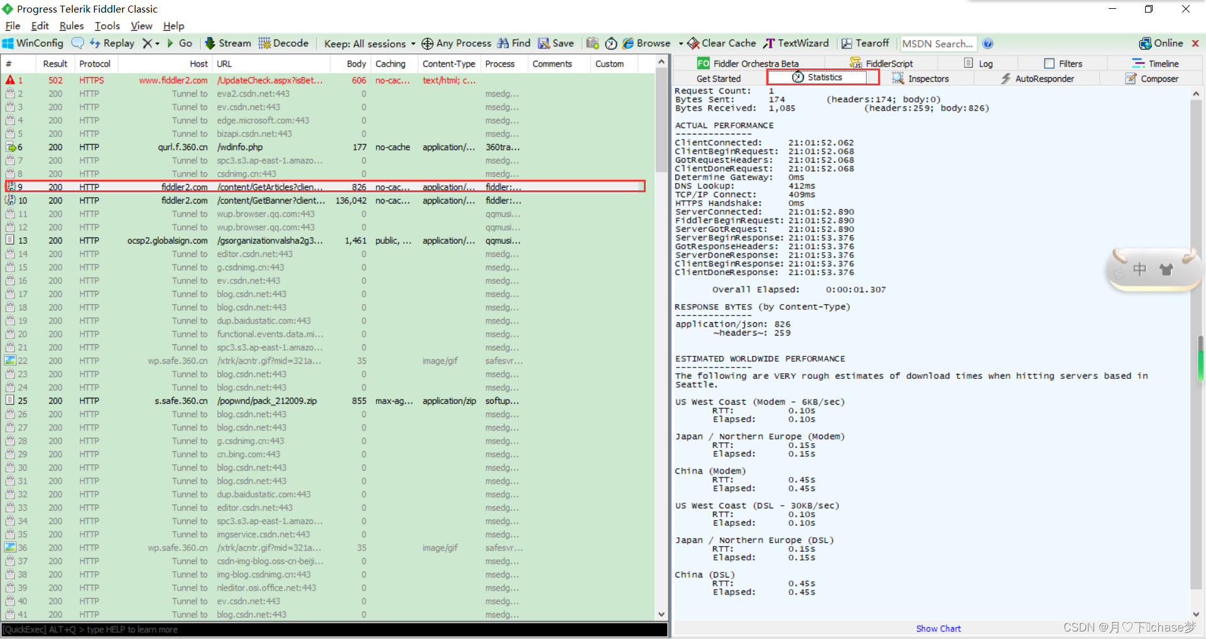Open Find sessions binoculars
Screen dimensions: 1206x639
click(x=514, y=43)
